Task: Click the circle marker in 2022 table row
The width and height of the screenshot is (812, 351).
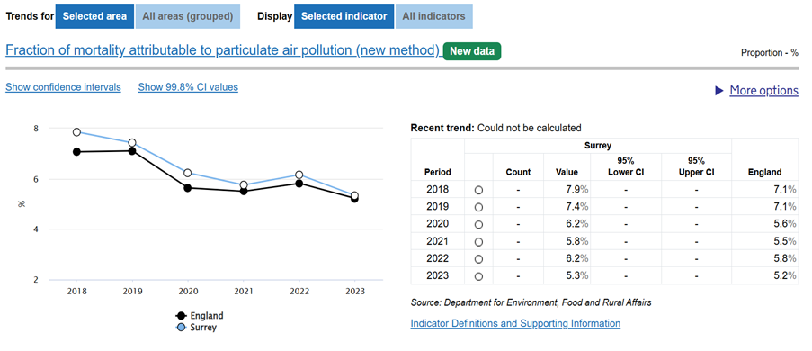Action: tap(478, 259)
